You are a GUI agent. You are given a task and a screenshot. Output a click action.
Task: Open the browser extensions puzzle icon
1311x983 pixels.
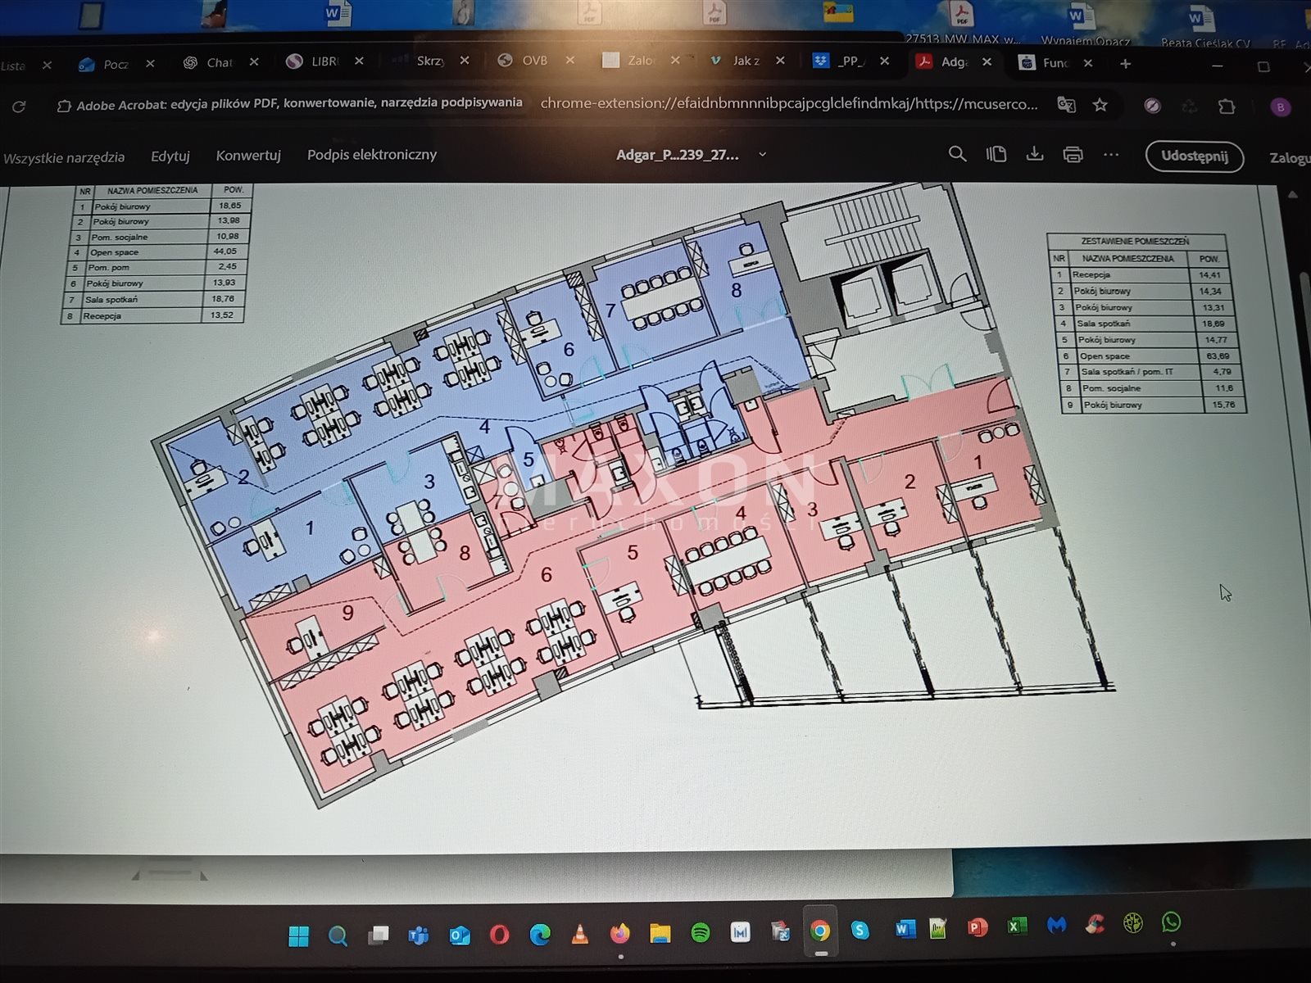pos(1227,106)
